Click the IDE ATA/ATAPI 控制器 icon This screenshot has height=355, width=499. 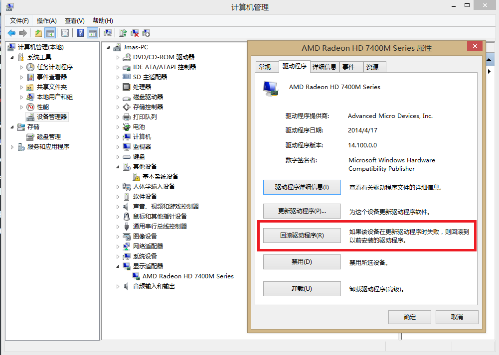coord(127,67)
